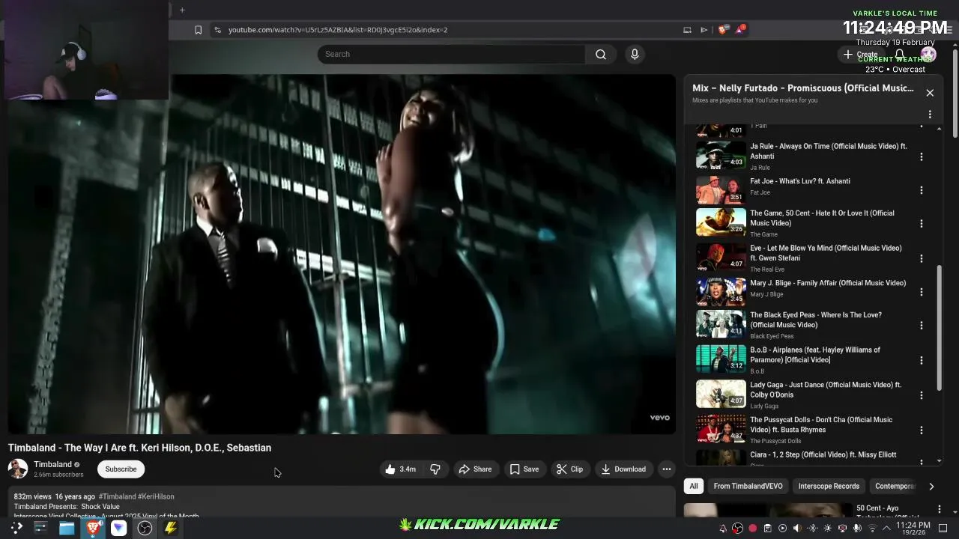Select the From TimbalandVEVO chip
Image resolution: width=959 pixels, height=539 pixels.
tap(748, 487)
